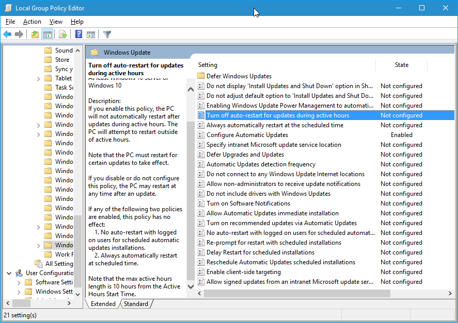Select the Sound folder in tree
458x323 pixels.
58,50
